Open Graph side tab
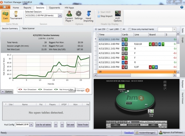The height and width of the screenshot is (136, 185). [x=182, y=40]
